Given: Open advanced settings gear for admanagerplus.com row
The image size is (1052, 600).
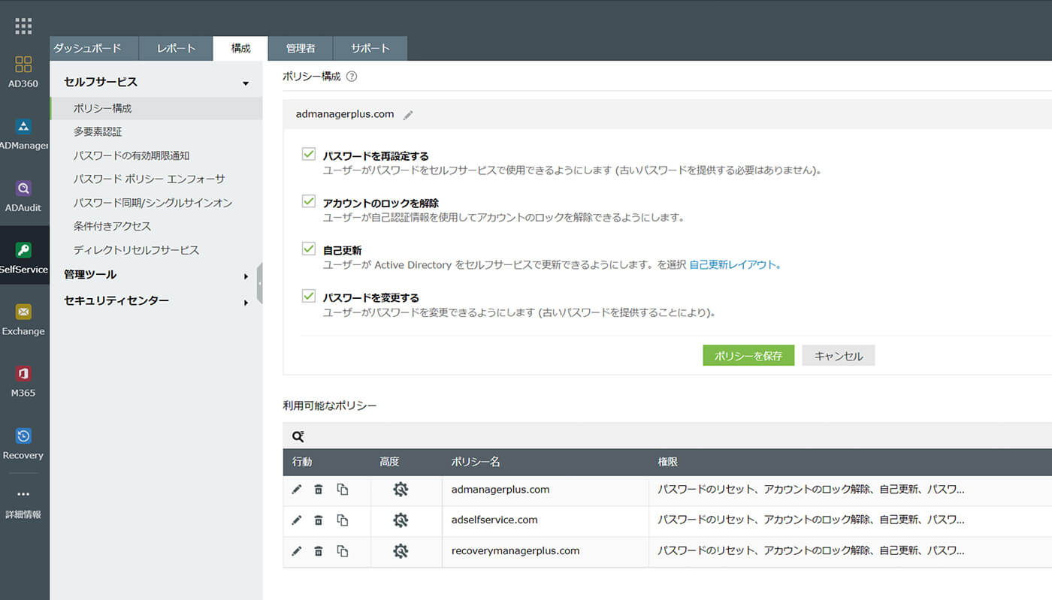Looking at the screenshot, I should [401, 489].
